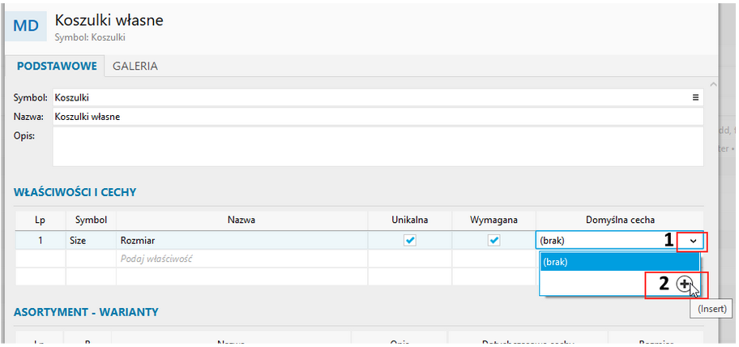Click the Nazwa field with Koszulki własne
The height and width of the screenshot is (347, 739).
coord(378,117)
